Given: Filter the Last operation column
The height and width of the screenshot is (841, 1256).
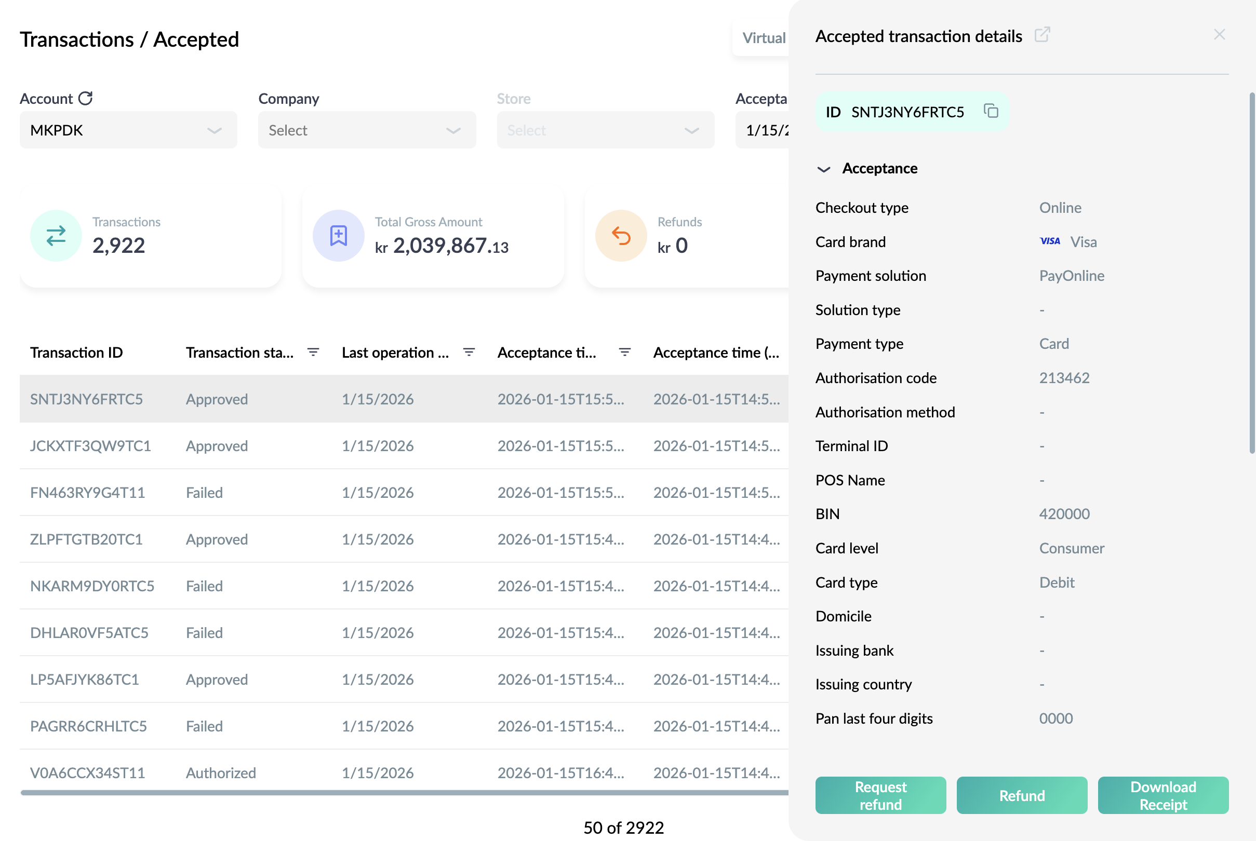Looking at the screenshot, I should 469,352.
